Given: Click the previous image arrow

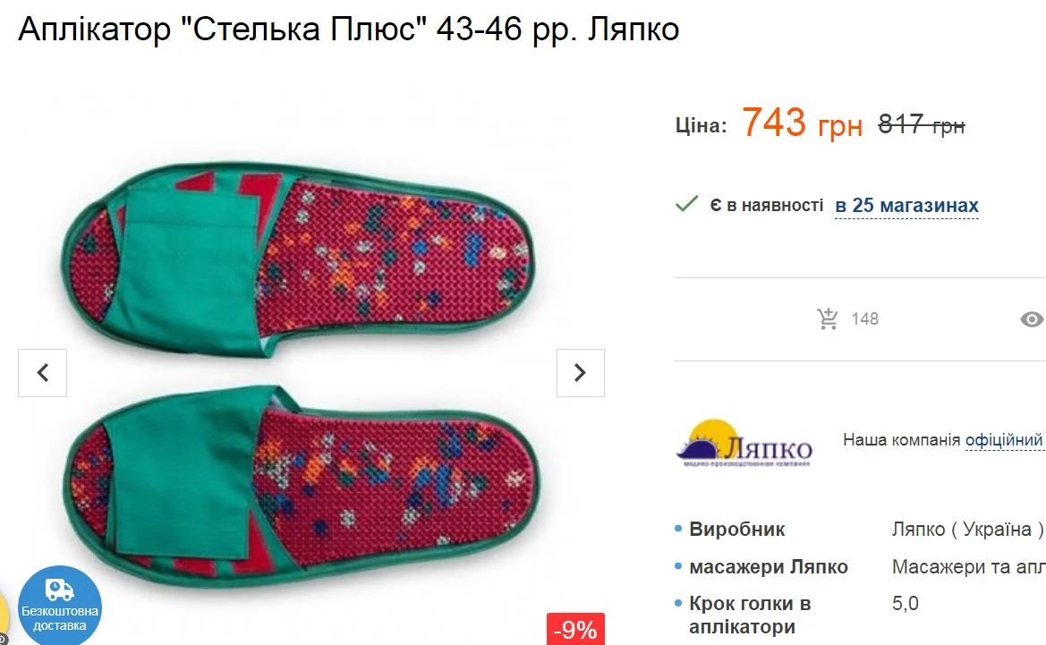Looking at the screenshot, I should 42,372.
